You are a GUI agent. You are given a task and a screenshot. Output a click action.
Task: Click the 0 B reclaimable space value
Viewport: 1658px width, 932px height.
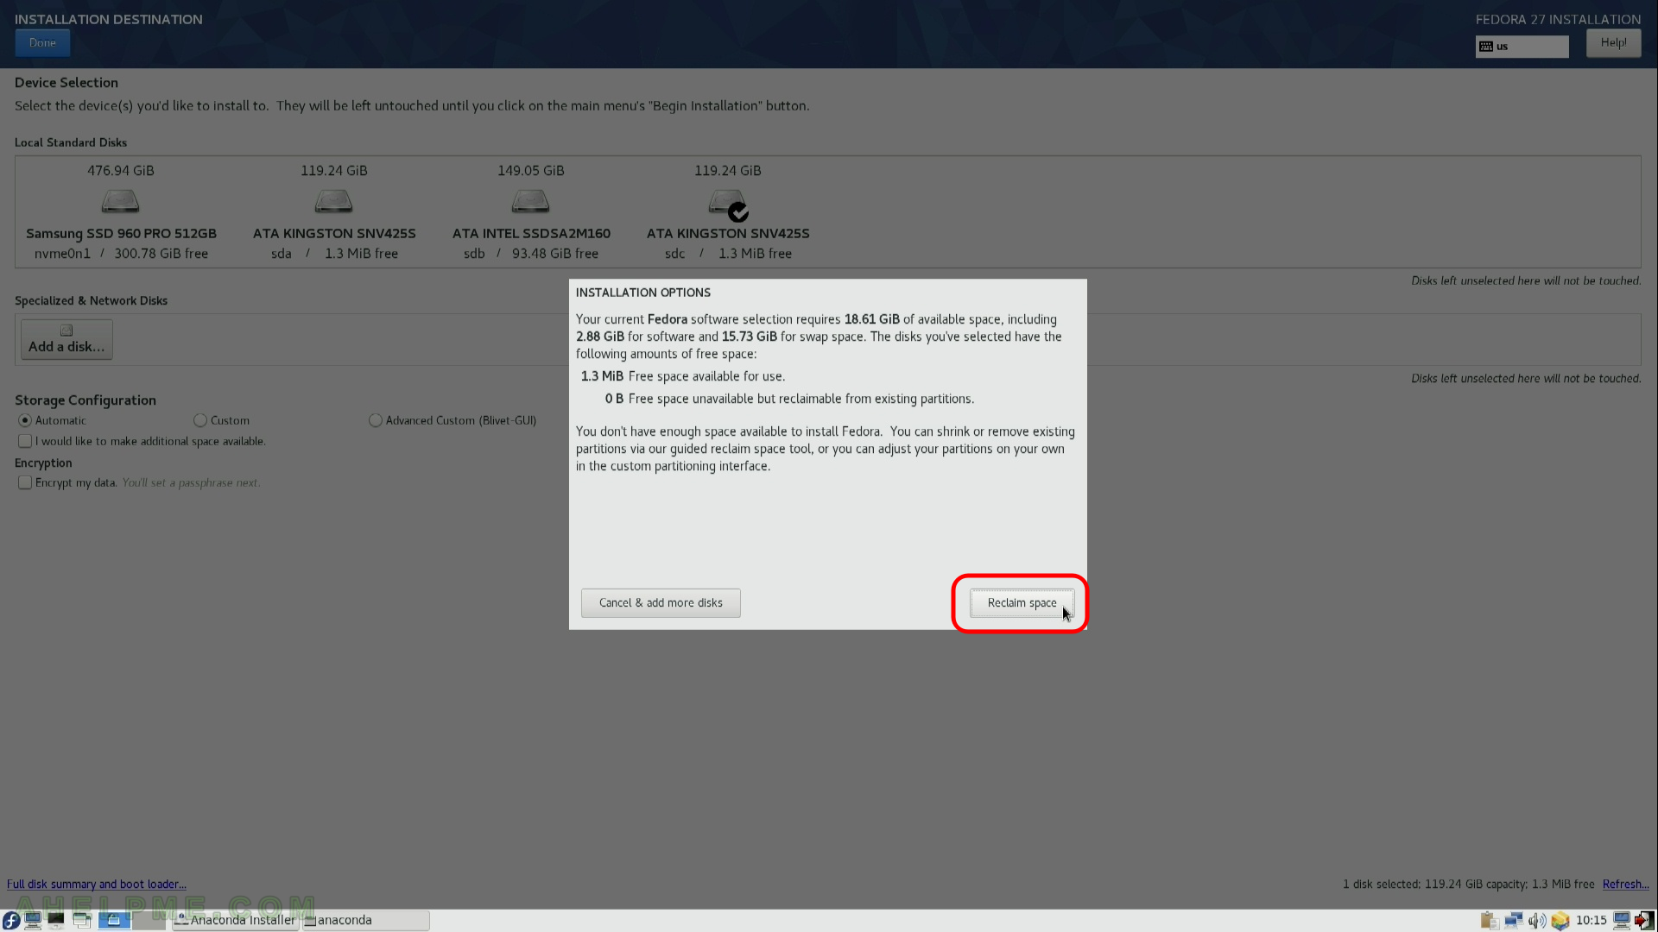click(x=614, y=399)
